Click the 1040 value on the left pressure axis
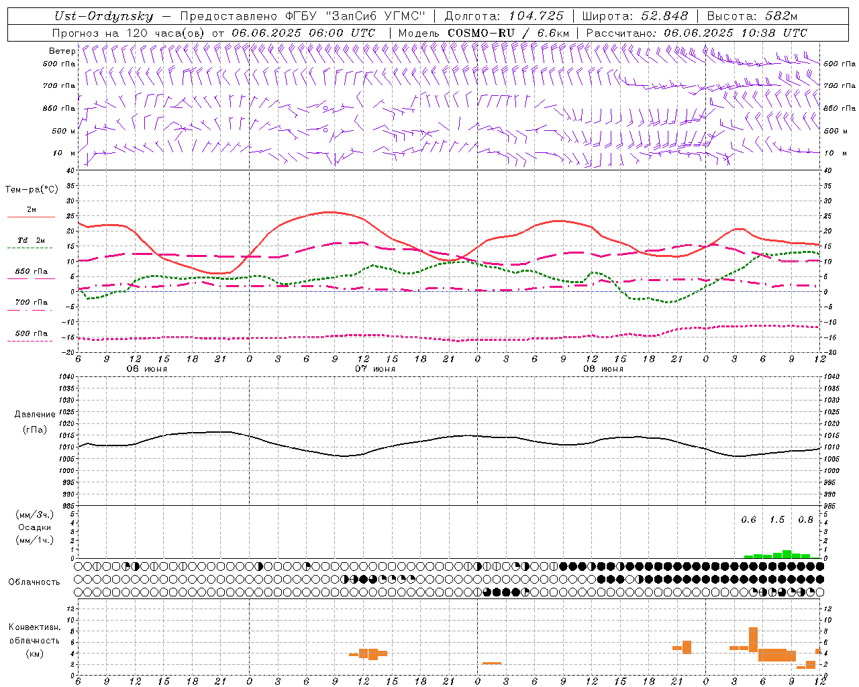The height and width of the screenshot is (687, 859). click(67, 377)
